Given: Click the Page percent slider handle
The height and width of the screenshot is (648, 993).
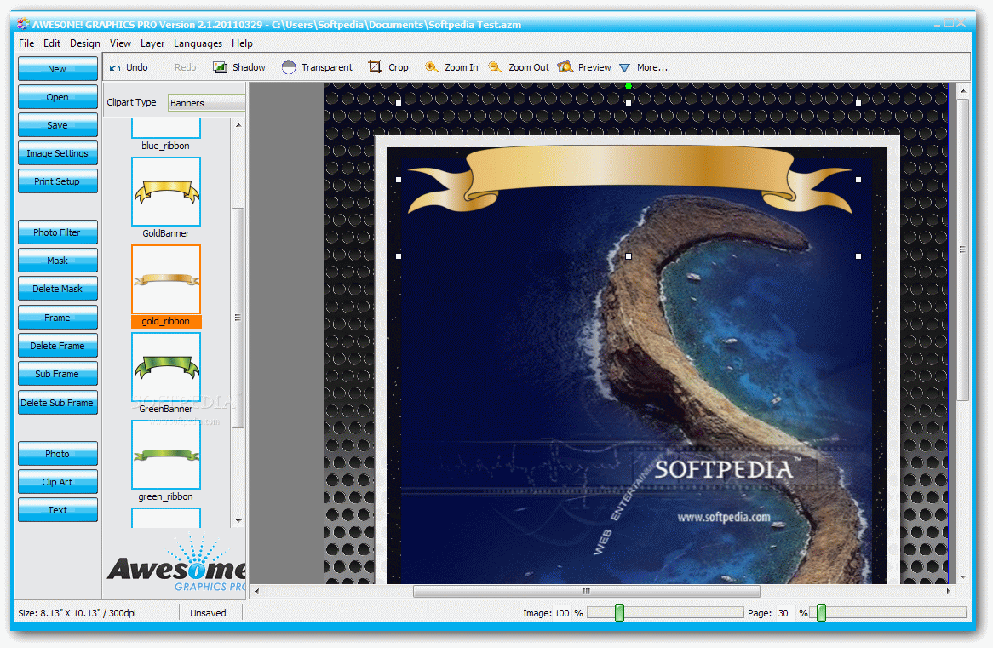Looking at the screenshot, I should (x=821, y=612).
